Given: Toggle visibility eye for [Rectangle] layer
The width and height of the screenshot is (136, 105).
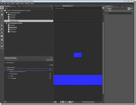Looking at the screenshot, I should coord(50,74).
